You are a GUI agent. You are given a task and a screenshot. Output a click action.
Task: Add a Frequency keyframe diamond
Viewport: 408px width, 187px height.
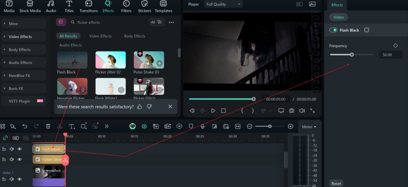(x=395, y=45)
